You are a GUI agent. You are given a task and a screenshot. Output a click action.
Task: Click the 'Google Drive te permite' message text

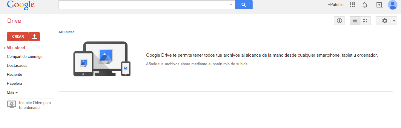click(x=262, y=55)
